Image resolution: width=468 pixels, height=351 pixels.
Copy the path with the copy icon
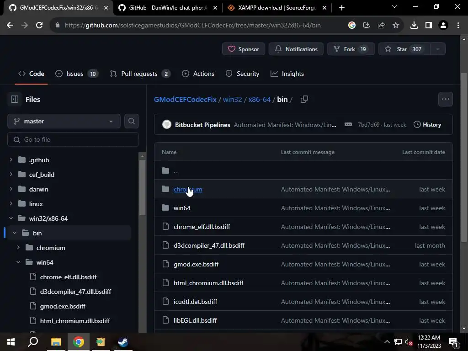304,99
